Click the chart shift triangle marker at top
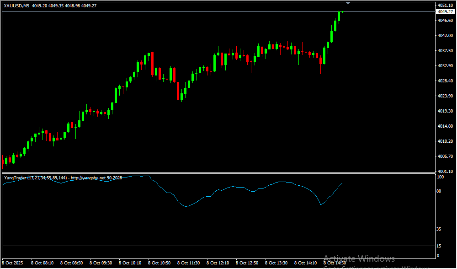Image resolution: width=457 pixels, height=269 pixels. (348, 3)
